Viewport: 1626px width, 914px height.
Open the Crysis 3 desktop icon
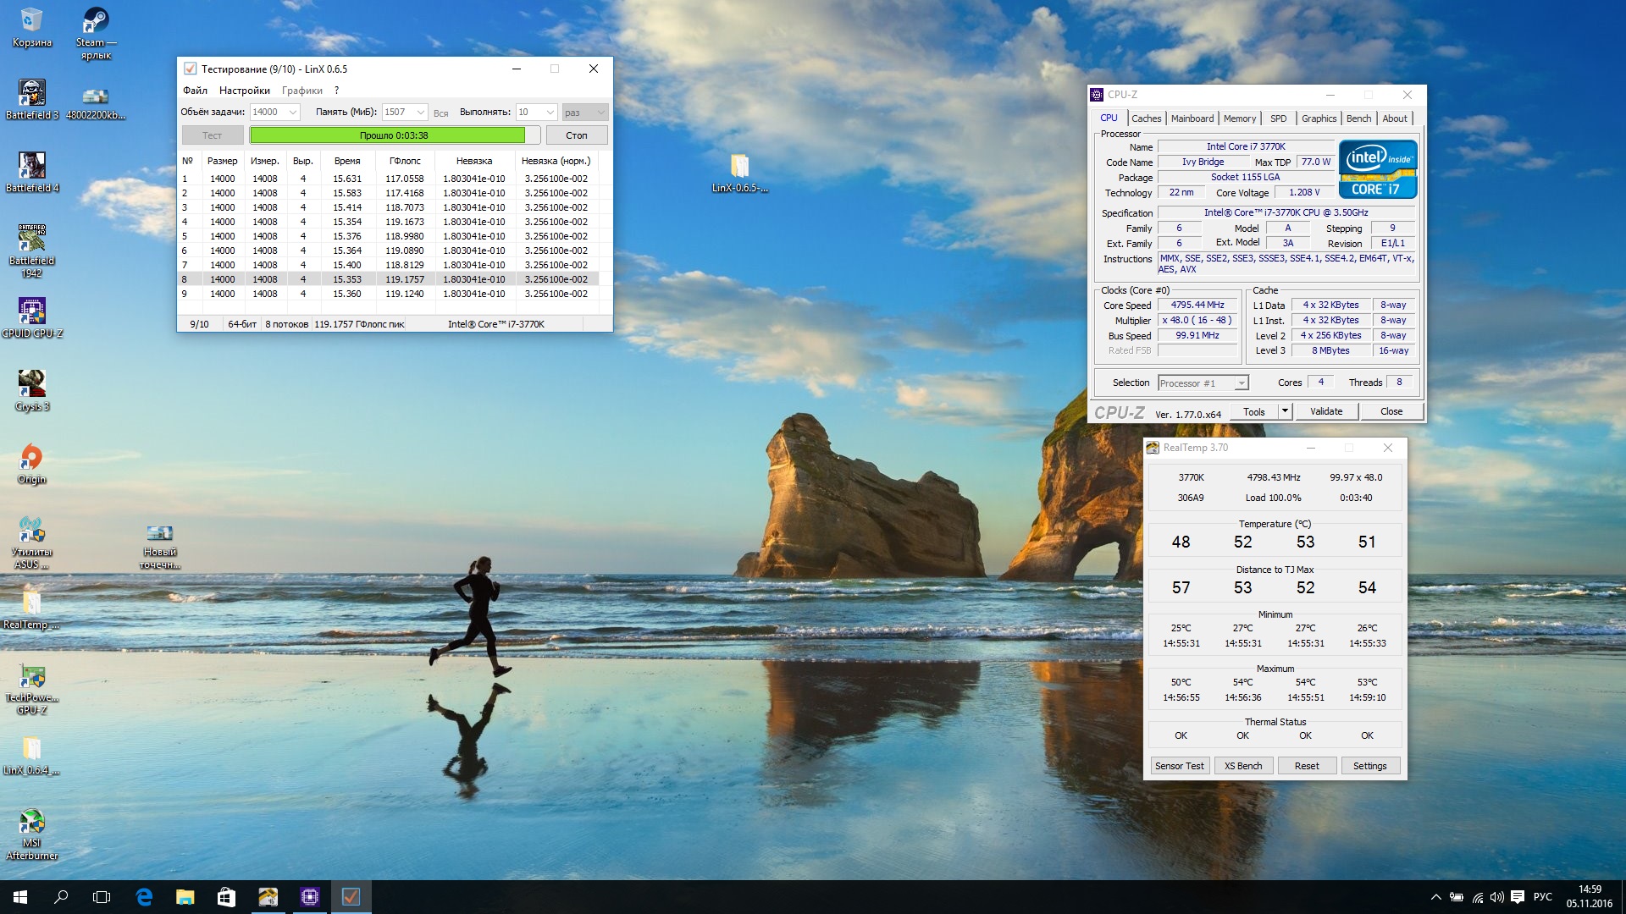click(x=32, y=384)
